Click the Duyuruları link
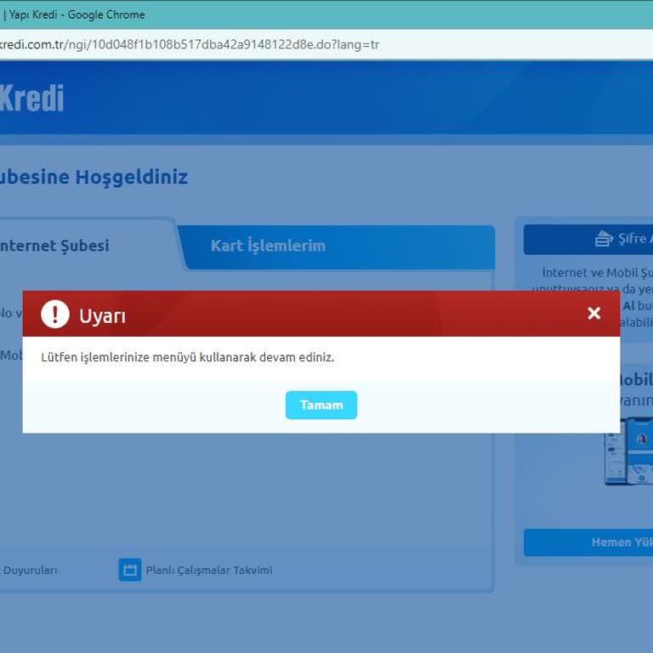Viewport: 653px width, 653px height. click(x=29, y=570)
